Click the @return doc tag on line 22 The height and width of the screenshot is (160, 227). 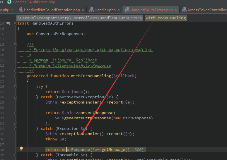tap(42, 66)
